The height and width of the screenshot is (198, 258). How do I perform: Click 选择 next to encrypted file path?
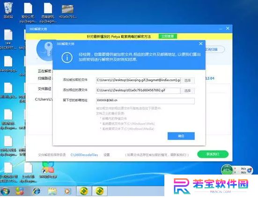pyautogui.click(x=188, y=80)
